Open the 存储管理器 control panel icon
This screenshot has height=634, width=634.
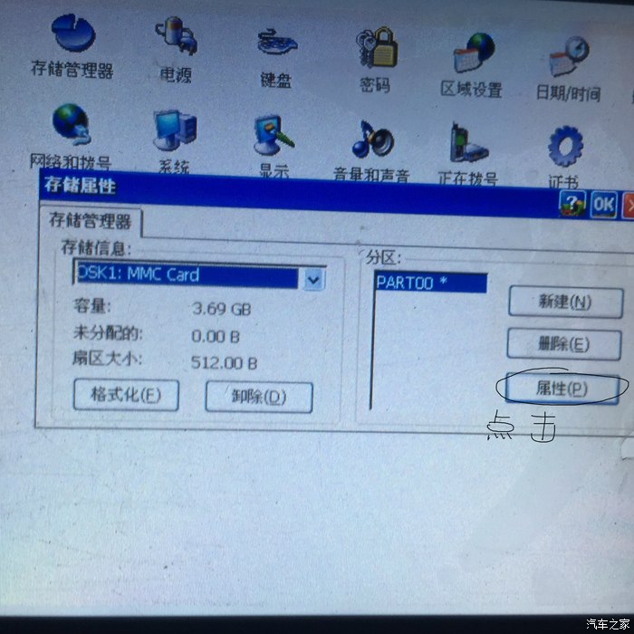point(73,46)
